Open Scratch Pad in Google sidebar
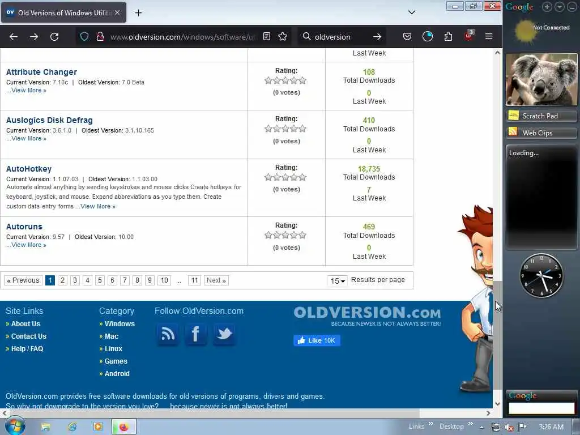Image resolution: width=580 pixels, height=435 pixels. [x=541, y=116]
